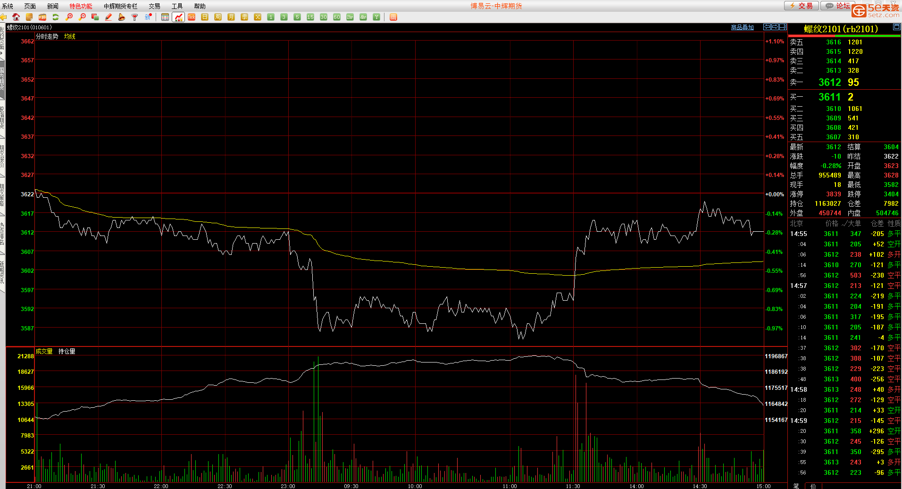Click the 商品叠加 link
902x489 pixels.
coord(742,27)
